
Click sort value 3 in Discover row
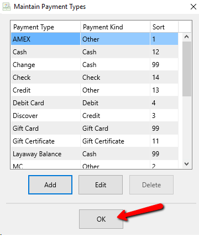pyautogui.click(x=164, y=116)
